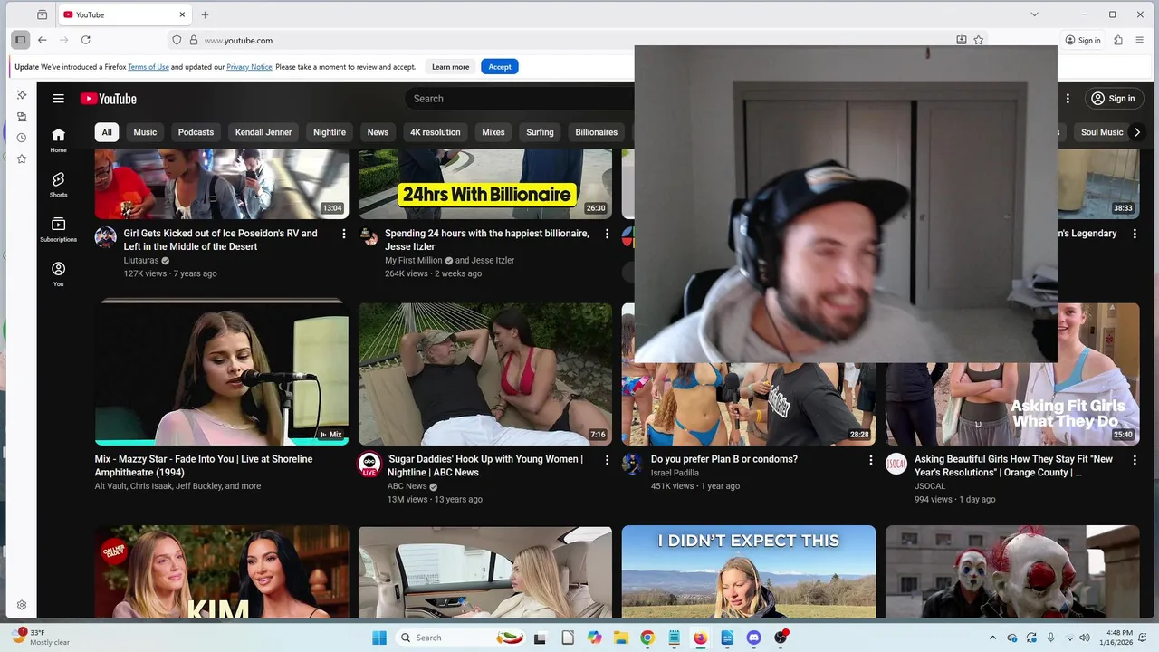The image size is (1159, 652).
Task: Accept the Firefox terms update
Action: [500, 67]
